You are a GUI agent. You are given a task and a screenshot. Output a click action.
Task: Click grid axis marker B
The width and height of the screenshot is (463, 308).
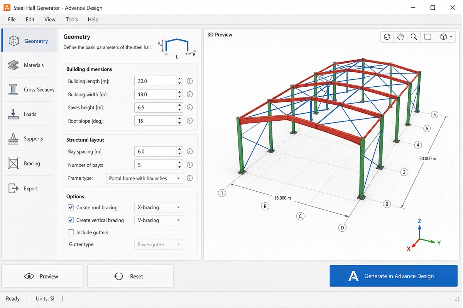[x=265, y=206]
